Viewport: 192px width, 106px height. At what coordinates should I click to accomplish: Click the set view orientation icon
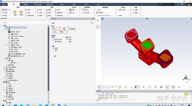coord(136,87)
